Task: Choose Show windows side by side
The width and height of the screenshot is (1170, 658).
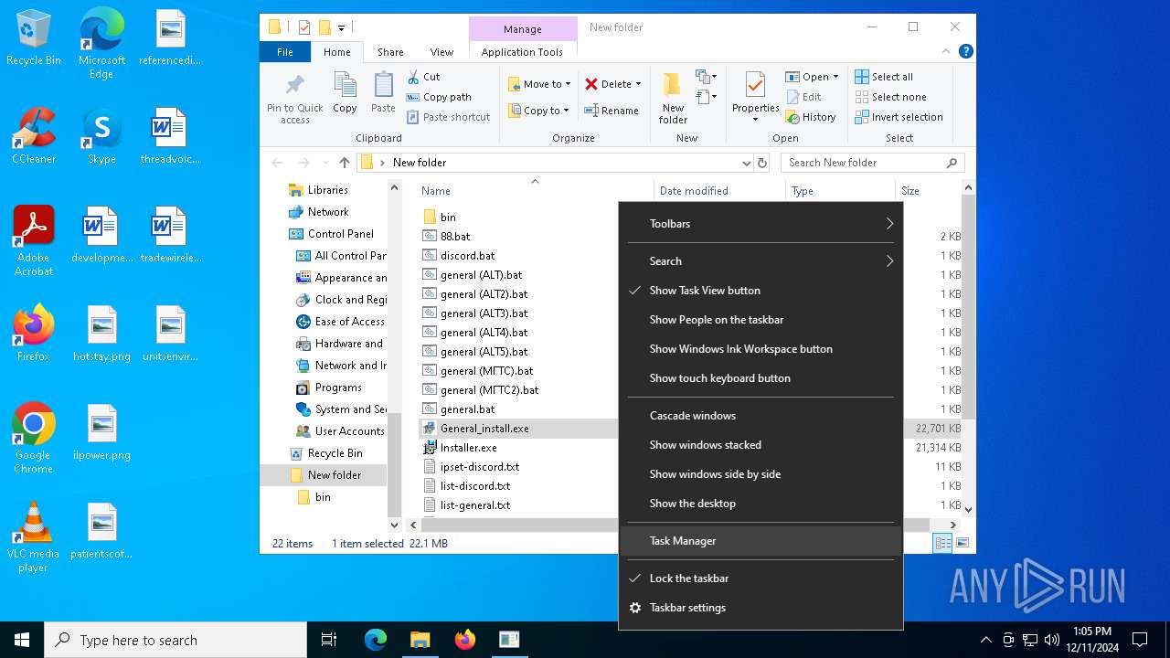Action: [x=760, y=474]
